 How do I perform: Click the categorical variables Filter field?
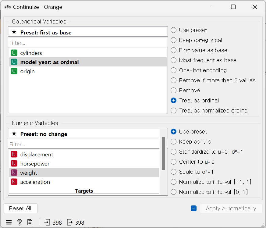click(x=88, y=43)
